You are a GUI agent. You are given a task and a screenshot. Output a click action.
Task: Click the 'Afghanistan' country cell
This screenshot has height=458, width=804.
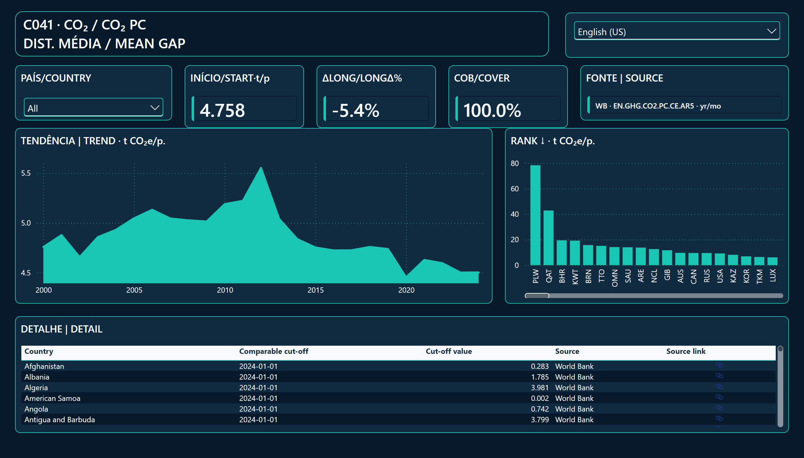44,366
